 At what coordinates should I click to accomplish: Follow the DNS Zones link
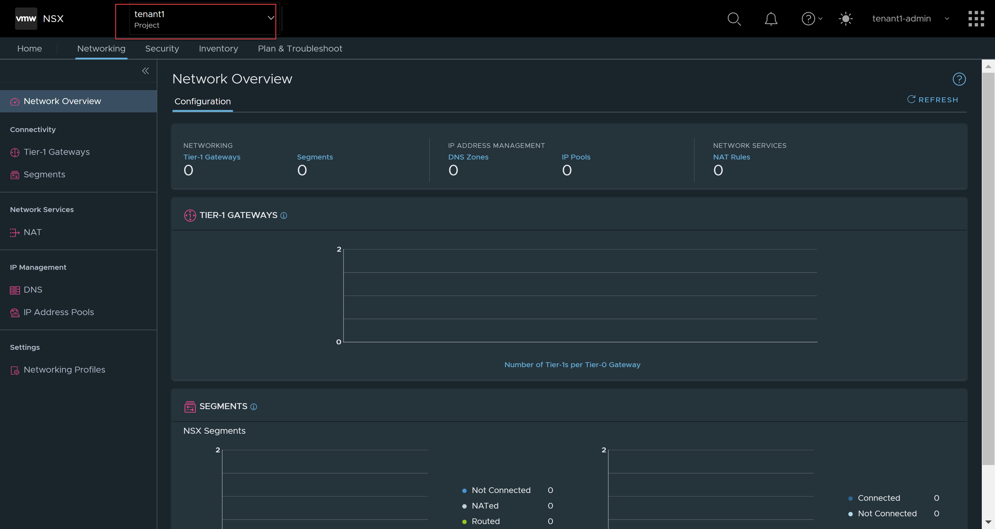[468, 157]
